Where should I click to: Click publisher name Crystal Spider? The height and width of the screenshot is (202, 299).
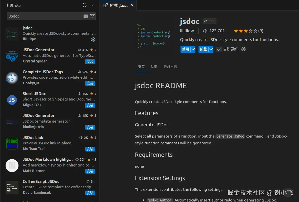pos(35,61)
